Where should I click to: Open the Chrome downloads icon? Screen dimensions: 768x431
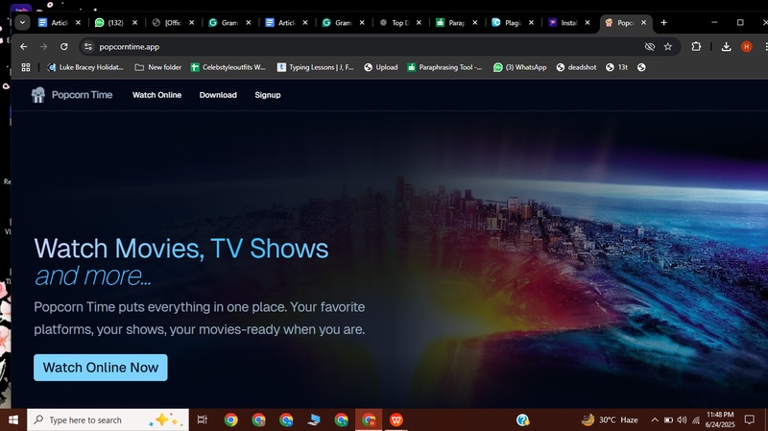tap(726, 46)
